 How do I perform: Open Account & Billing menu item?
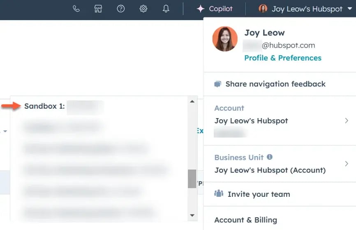click(x=245, y=220)
